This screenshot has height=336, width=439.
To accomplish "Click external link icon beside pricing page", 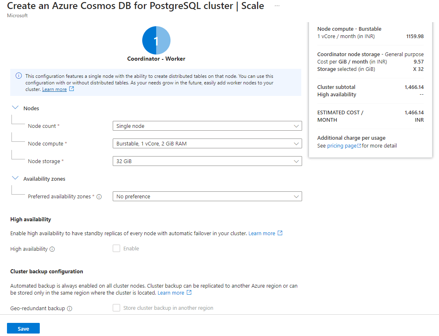I will (359, 146).
